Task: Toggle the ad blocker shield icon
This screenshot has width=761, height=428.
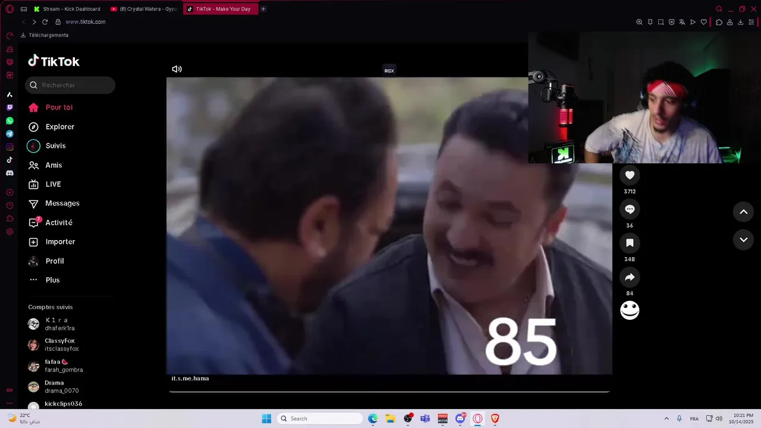Action: 671,22
